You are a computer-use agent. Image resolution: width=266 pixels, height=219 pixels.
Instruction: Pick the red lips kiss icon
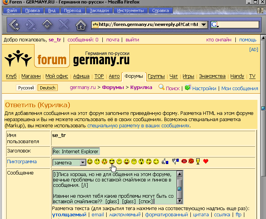pos(184,161)
